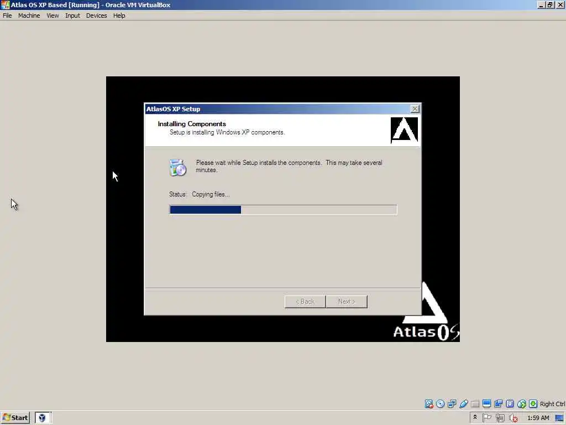Minimize the VirtualBox window

point(541,5)
